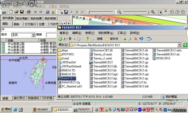Viewport: 188px width, 113px height.
Task: Click the printer icon in the toolbar
Action: pyautogui.click(x=28, y=12)
